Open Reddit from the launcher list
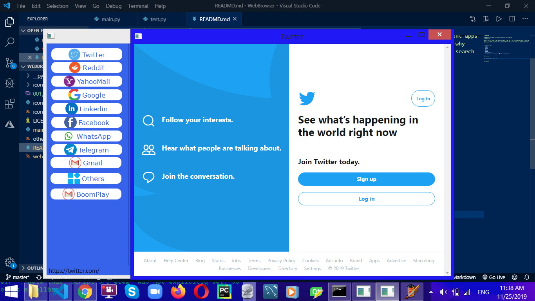The width and height of the screenshot is (535, 301). click(87, 67)
